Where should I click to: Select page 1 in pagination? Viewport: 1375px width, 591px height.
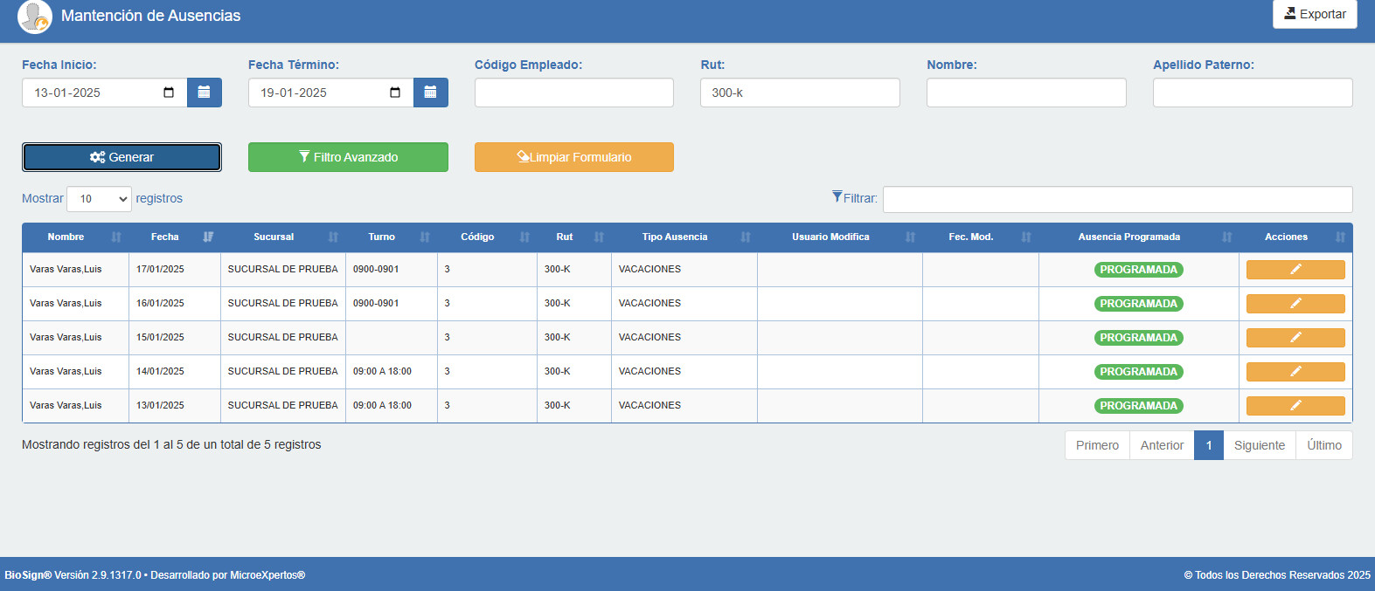(x=1209, y=445)
